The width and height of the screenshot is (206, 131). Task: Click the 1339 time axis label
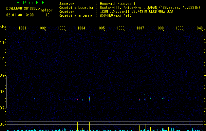(x=179, y=28)
